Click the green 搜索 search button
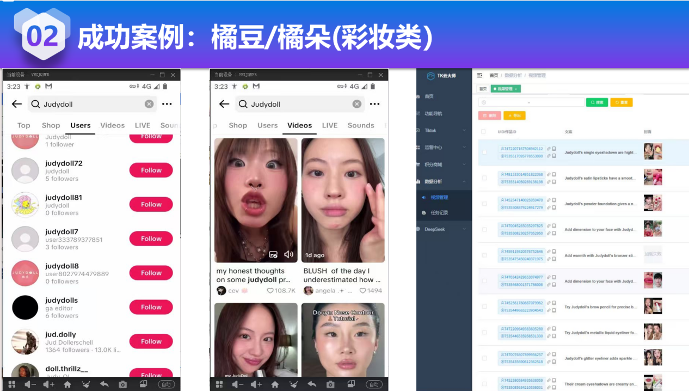689x391 pixels. point(597,102)
